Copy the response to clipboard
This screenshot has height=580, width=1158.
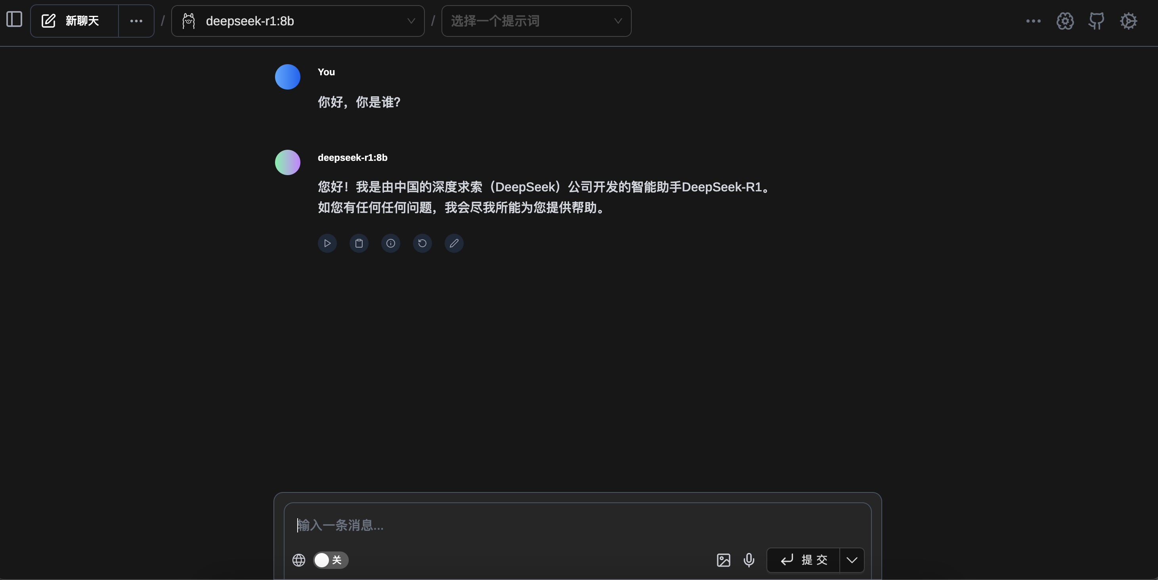pyautogui.click(x=359, y=243)
